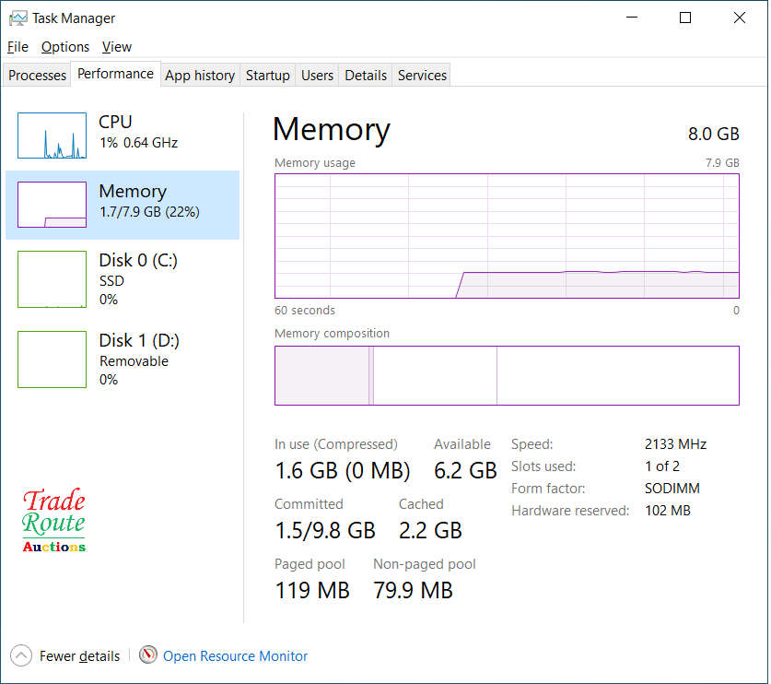Click the Task Manager title bar icon

[18, 18]
